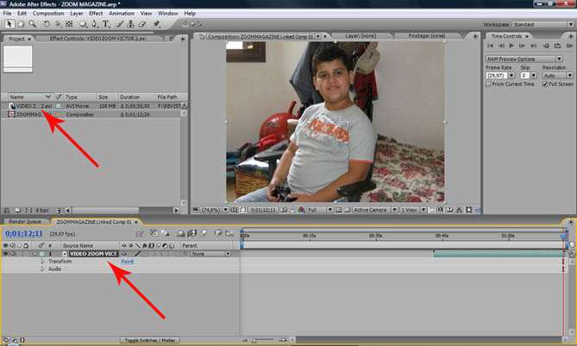
Task: Switch to the Render Queue tab
Action: point(27,221)
